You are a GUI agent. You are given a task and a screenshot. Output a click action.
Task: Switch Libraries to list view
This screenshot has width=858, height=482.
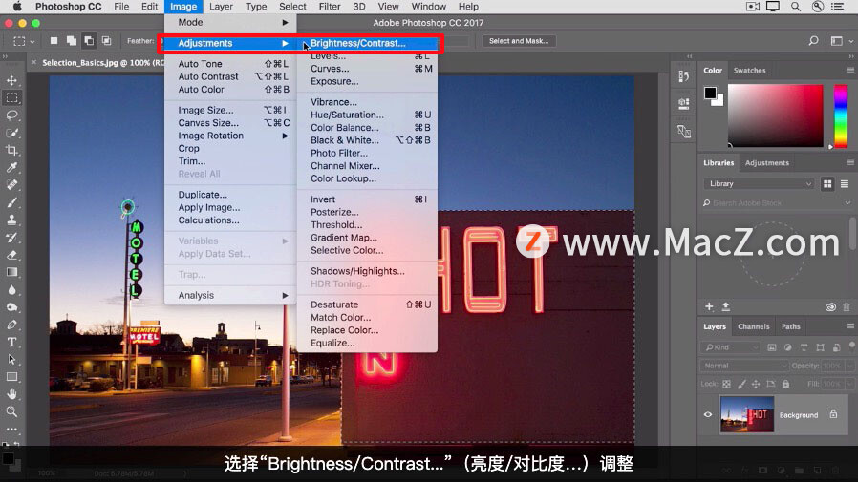[845, 184]
